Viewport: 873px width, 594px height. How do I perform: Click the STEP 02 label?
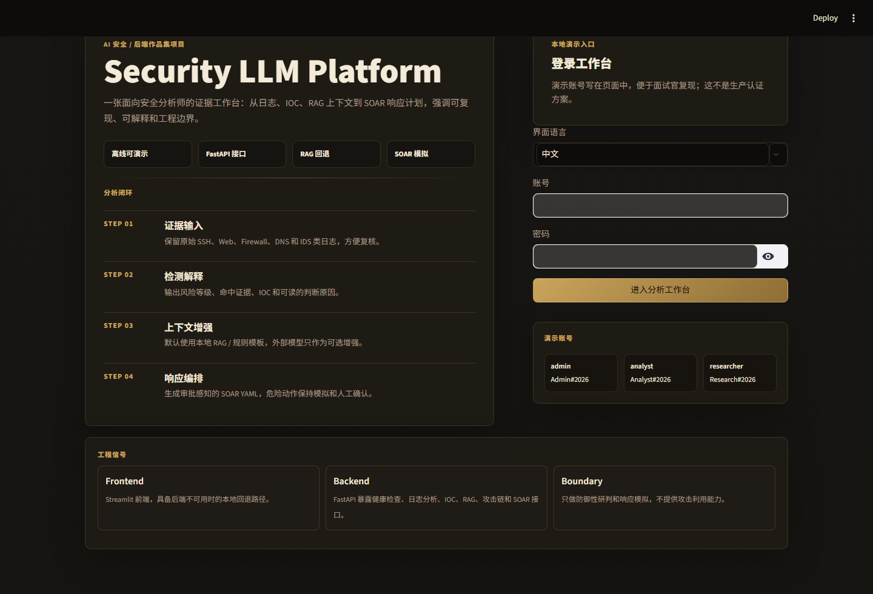coord(118,275)
